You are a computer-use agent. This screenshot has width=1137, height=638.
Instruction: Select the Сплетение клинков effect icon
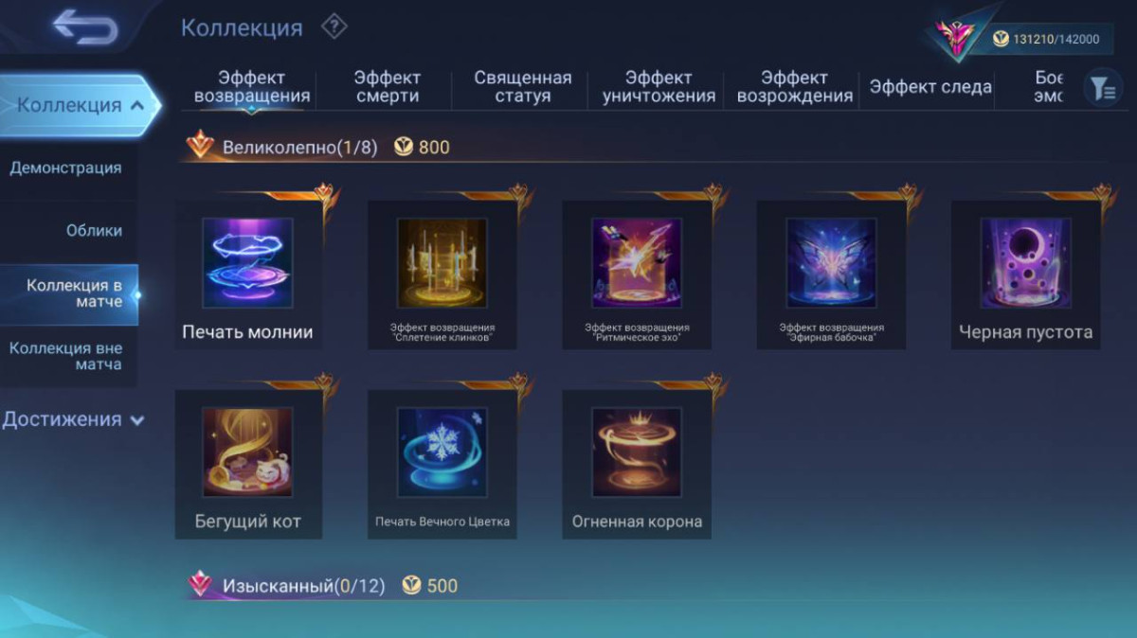pyautogui.click(x=442, y=263)
